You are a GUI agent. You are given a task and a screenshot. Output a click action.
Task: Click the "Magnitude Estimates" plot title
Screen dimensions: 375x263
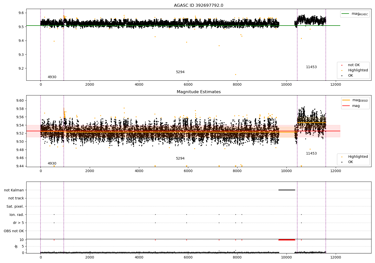pos(198,92)
